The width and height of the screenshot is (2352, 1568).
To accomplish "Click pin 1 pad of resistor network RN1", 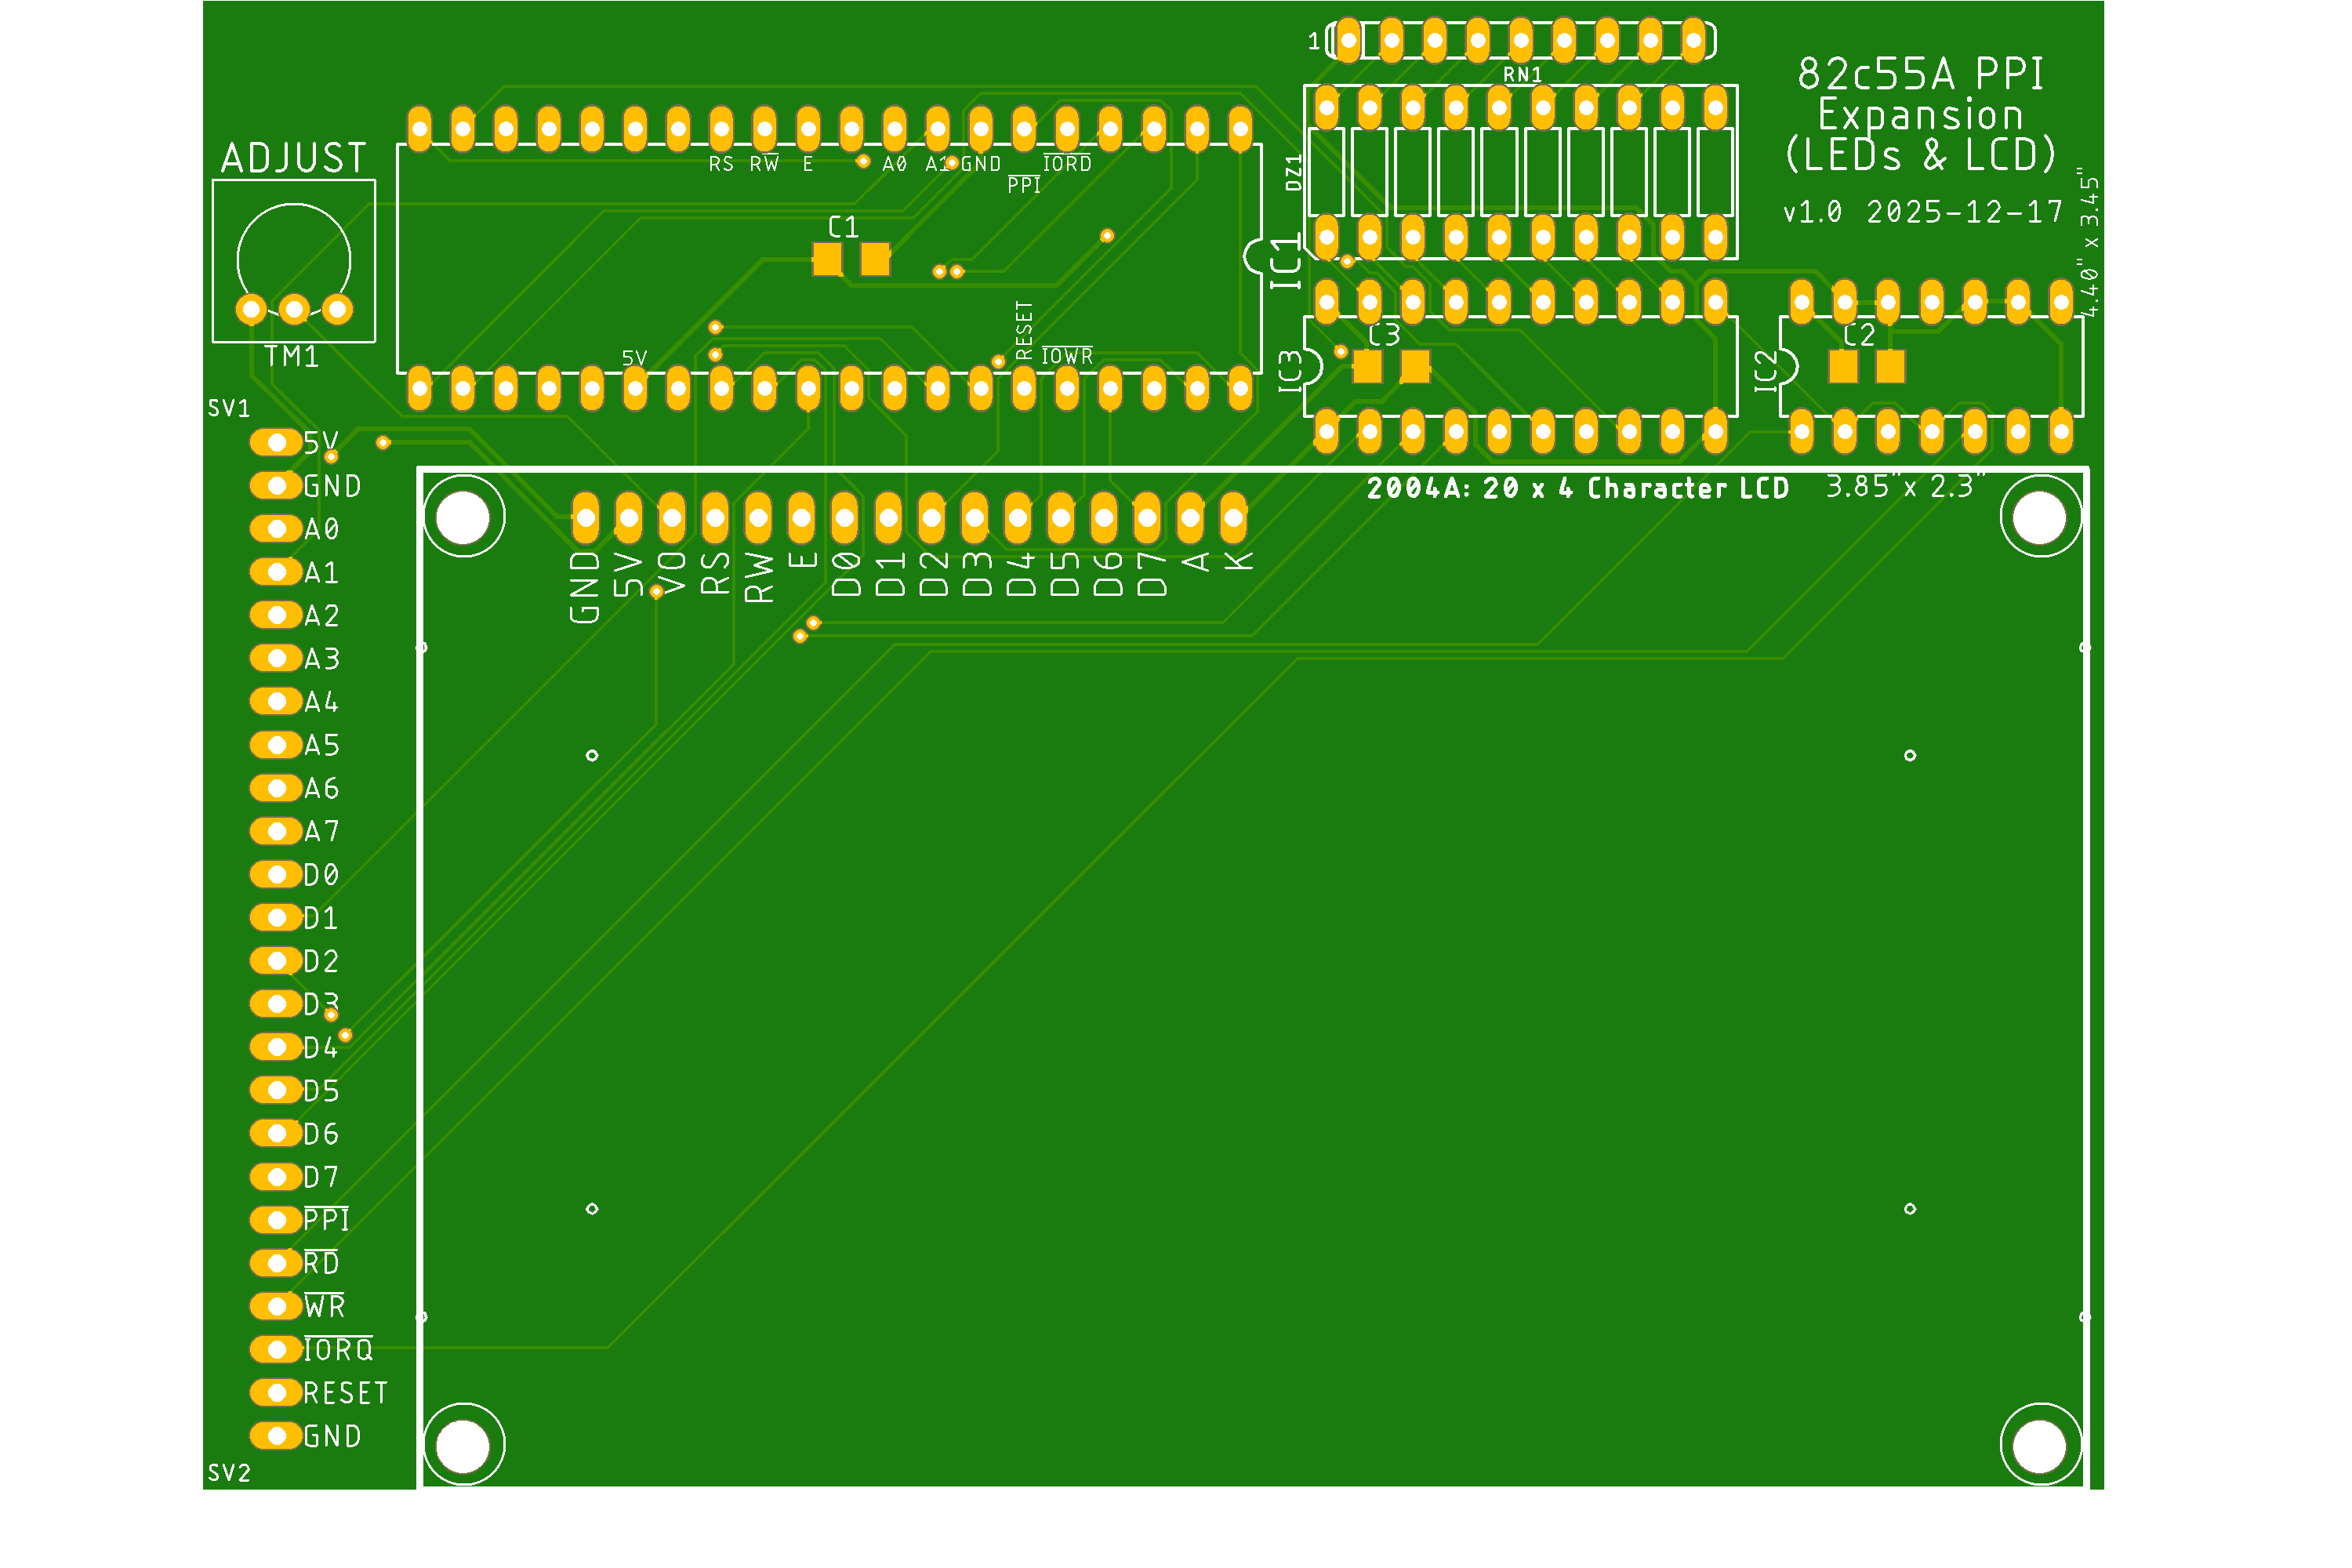I will click(1348, 41).
